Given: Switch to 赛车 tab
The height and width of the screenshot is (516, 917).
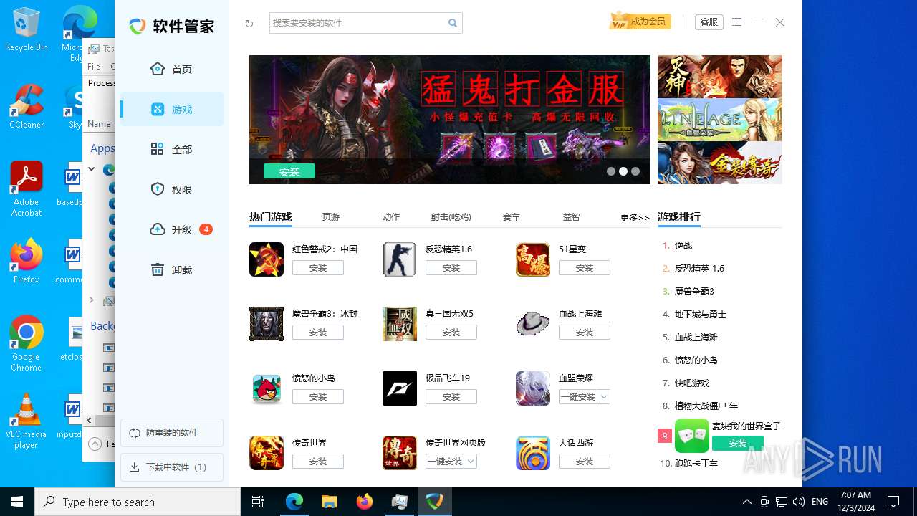Looking at the screenshot, I should click(512, 217).
